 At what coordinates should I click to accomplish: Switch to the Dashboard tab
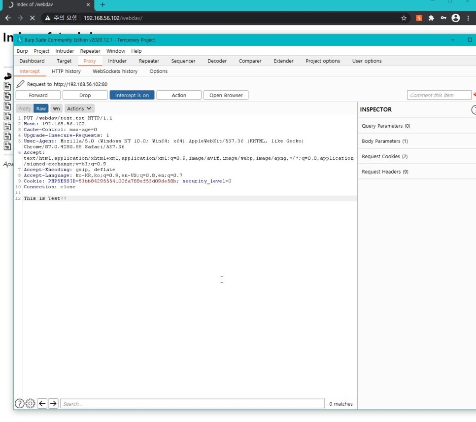(32, 61)
